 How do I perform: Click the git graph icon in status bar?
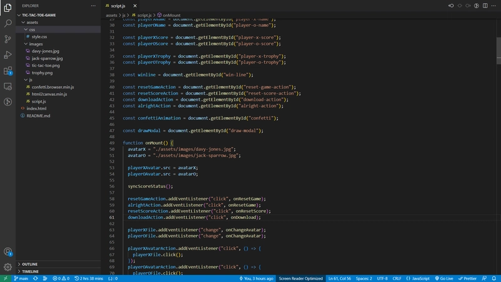point(45,278)
